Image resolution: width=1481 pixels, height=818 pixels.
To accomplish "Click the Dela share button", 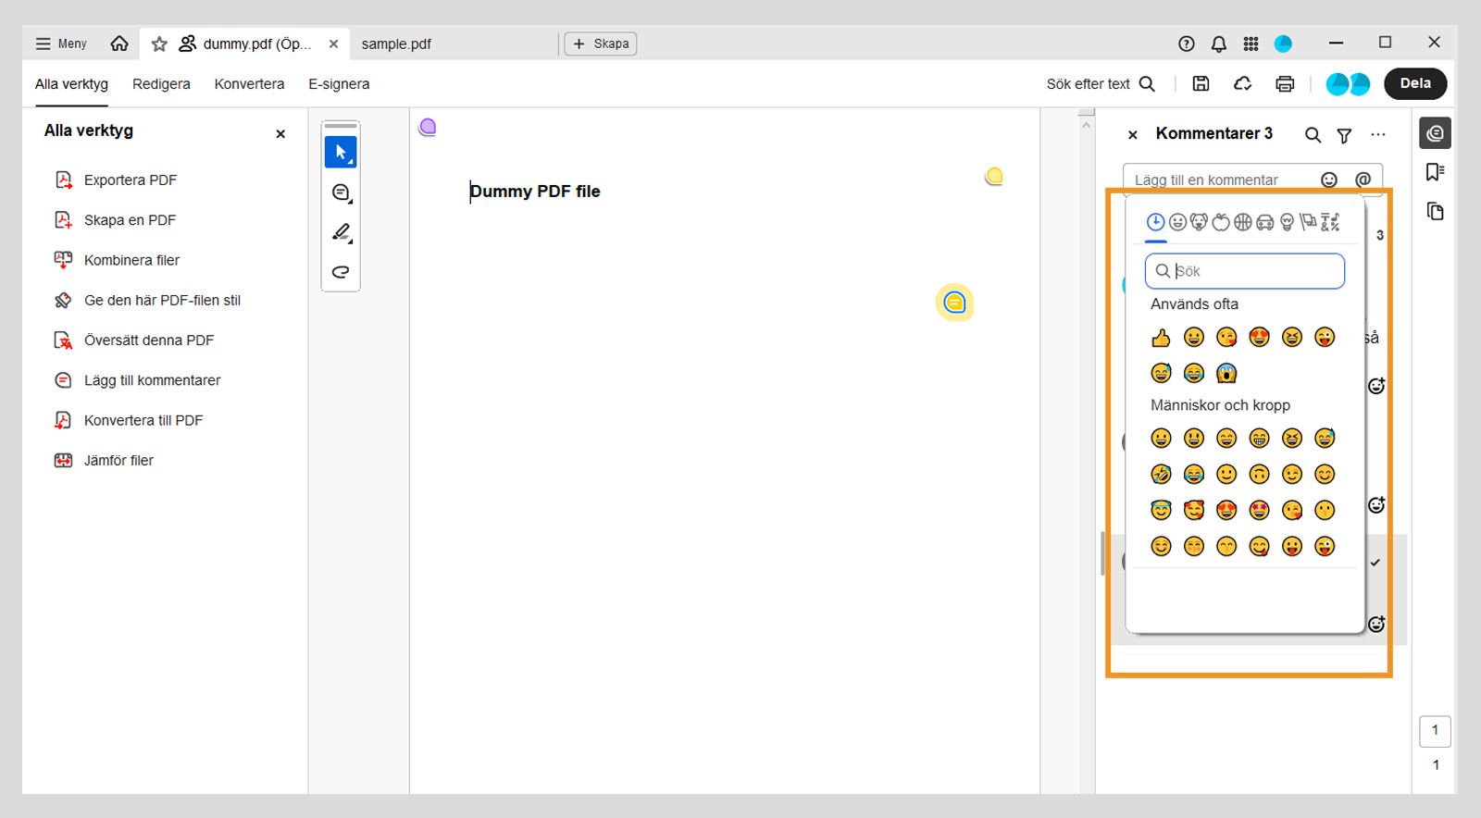I will tap(1415, 83).
